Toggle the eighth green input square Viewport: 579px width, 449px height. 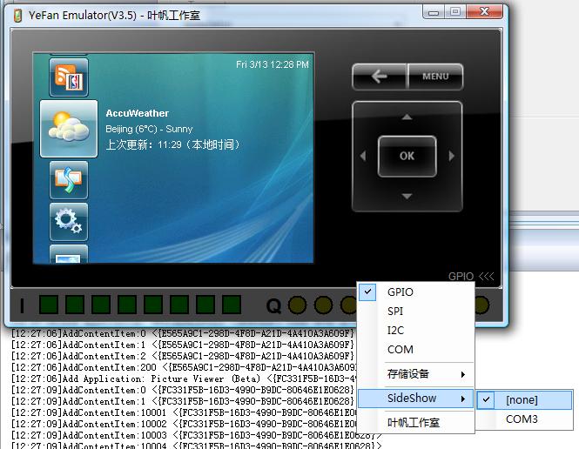232,305
